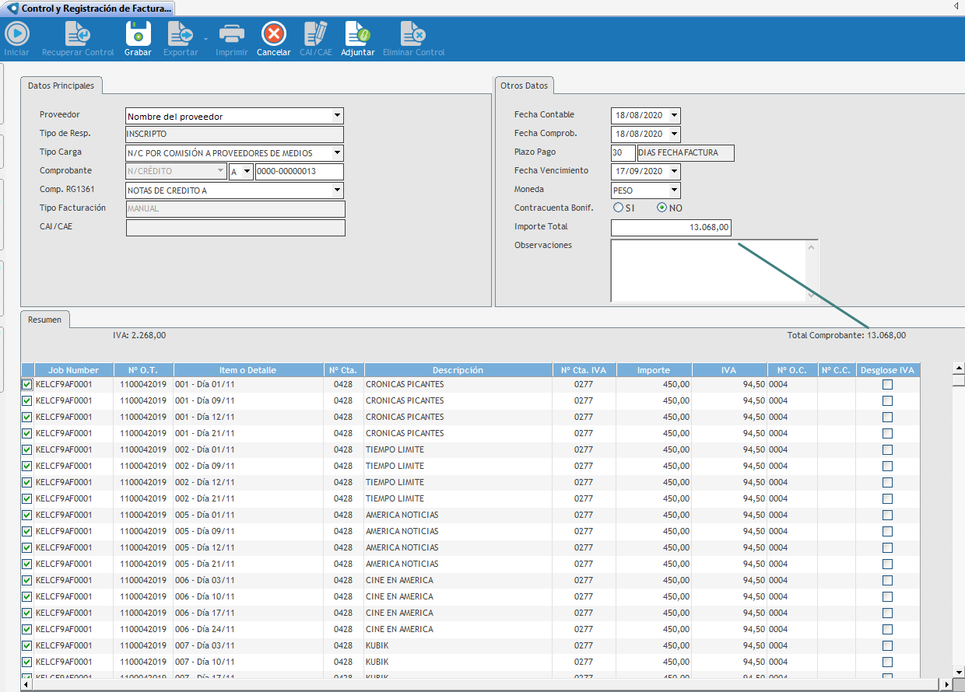
Task: Expand the Tipo Carga dropdown
Action: pos(337,153)
